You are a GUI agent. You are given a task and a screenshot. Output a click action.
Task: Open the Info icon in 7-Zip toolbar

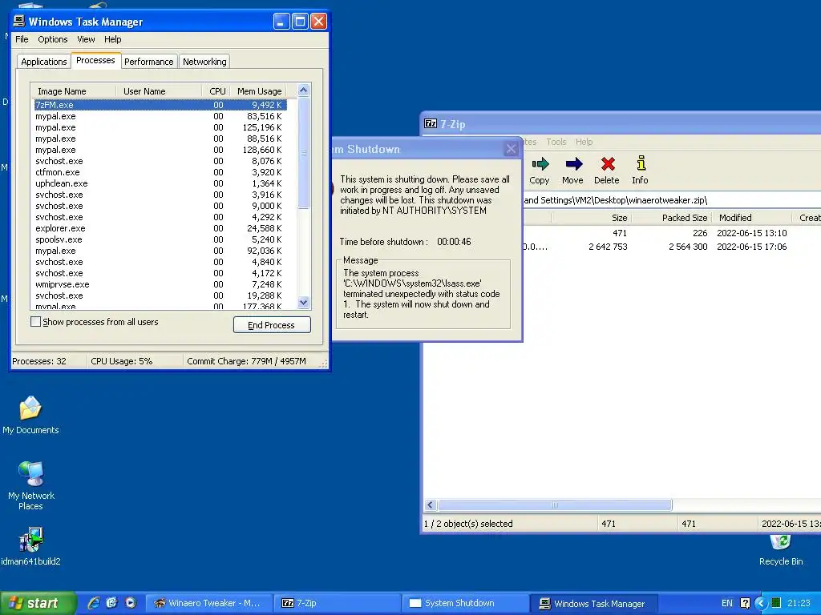point(641,163)
